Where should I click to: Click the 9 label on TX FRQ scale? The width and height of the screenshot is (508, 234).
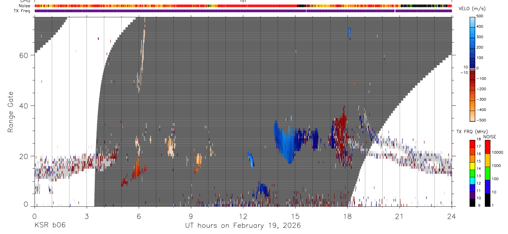tap(478, 206)
